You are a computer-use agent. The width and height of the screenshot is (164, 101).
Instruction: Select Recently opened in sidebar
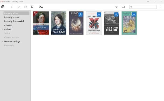click(12, 17)
